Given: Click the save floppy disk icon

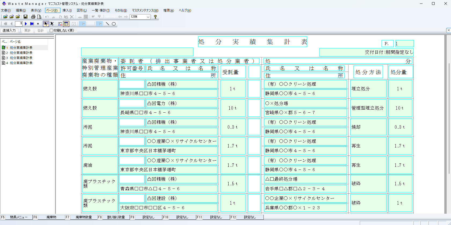Looking at the screenshot, I should pos(25,17).
